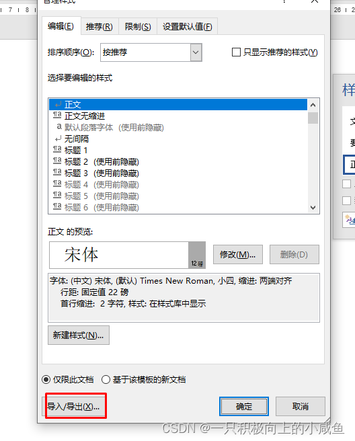
Task: Click the style list scroll-down arrow
Action: 313,208
